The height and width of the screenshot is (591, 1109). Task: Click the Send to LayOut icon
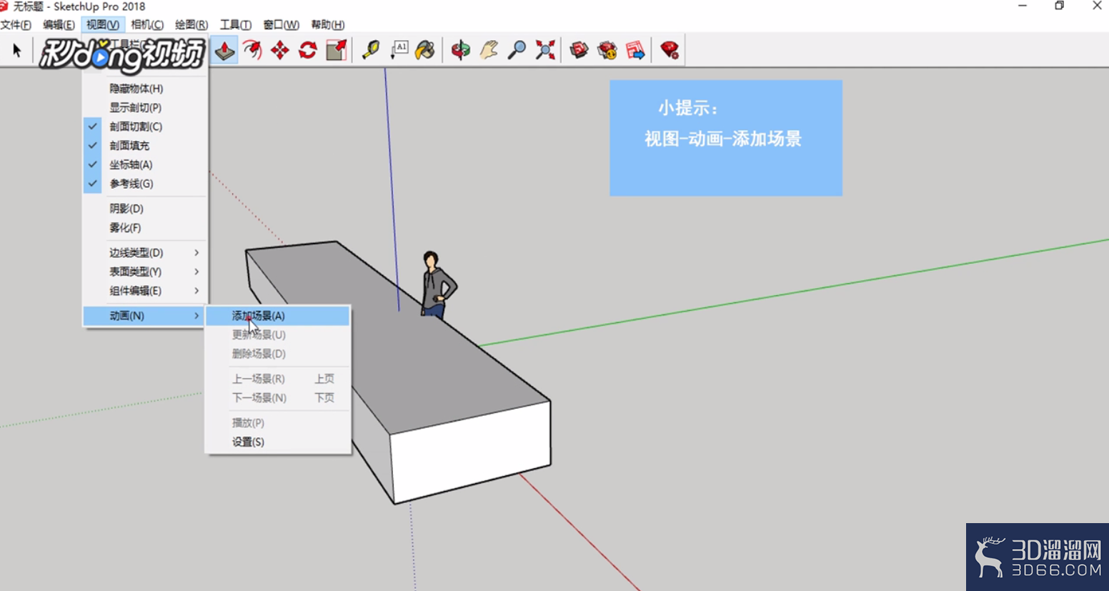point(635,50)
